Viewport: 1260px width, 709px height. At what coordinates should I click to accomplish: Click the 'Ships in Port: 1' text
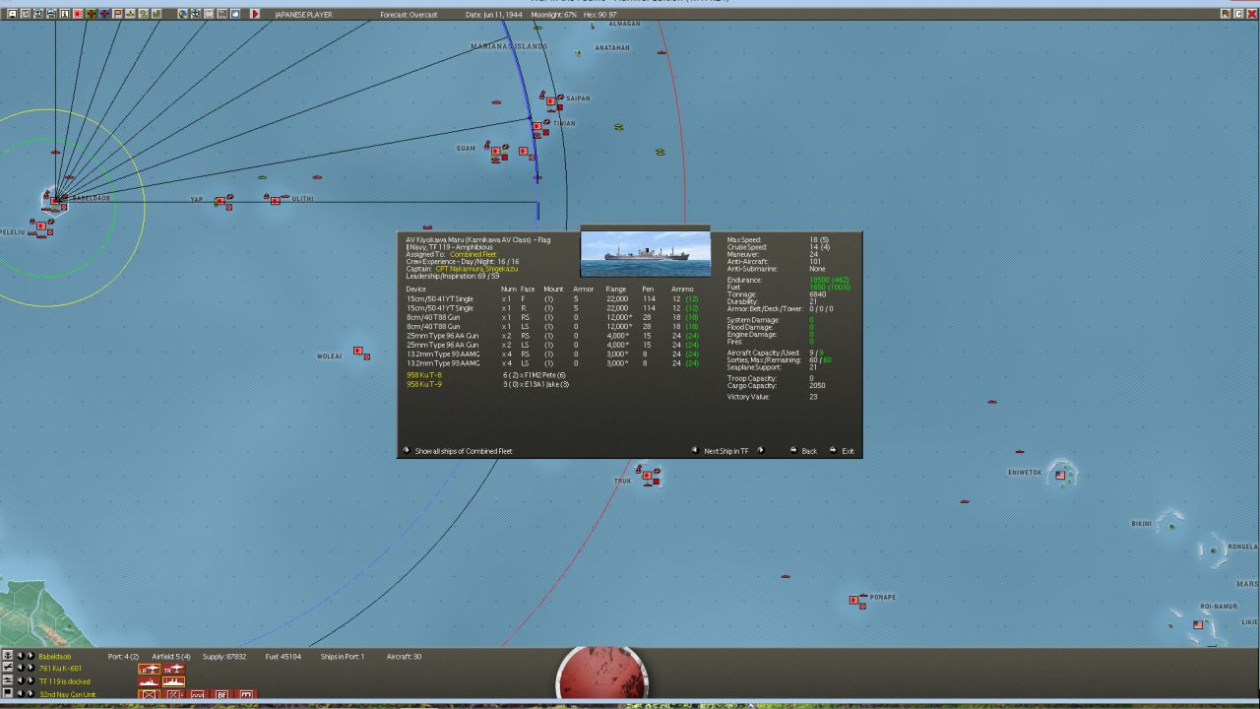coord(343,656)
